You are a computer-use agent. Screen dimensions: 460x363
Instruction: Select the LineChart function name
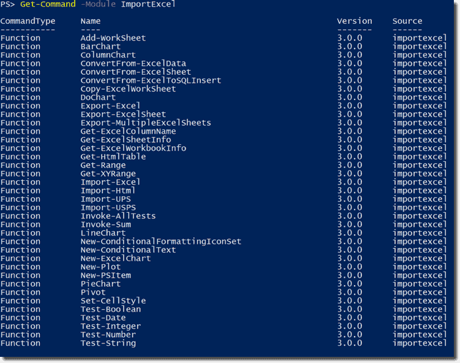(103, 233)
